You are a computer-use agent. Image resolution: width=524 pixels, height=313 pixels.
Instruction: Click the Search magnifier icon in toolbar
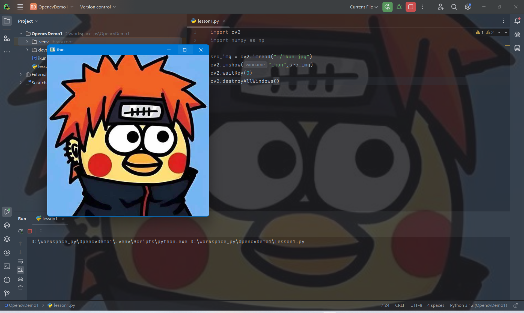454,7
